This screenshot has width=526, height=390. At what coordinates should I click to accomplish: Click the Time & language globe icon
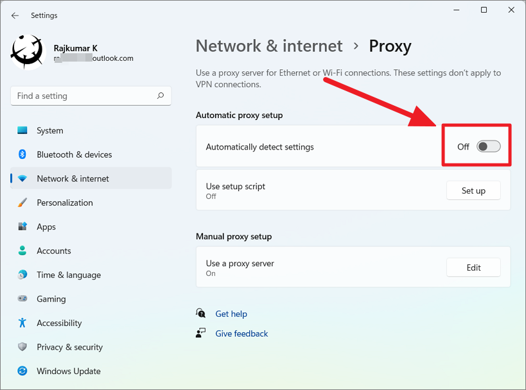(x=22, y=275)
